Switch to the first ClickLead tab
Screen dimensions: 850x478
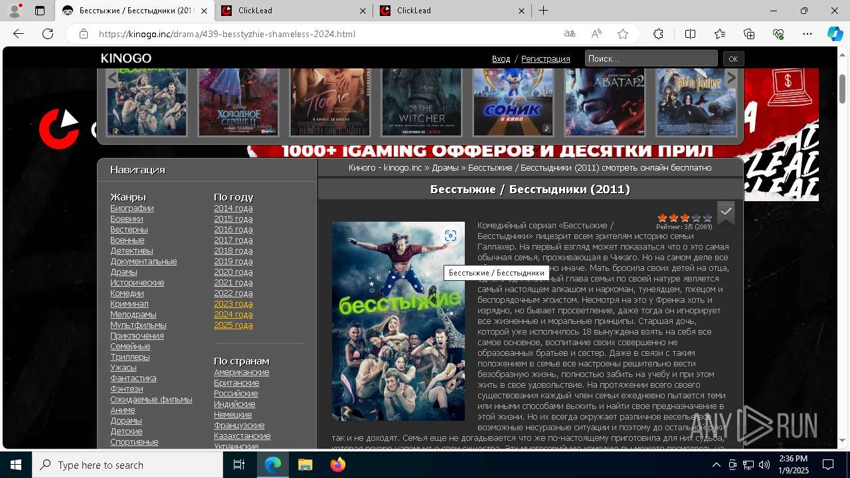pyautogui.click(x=293, y=11)
